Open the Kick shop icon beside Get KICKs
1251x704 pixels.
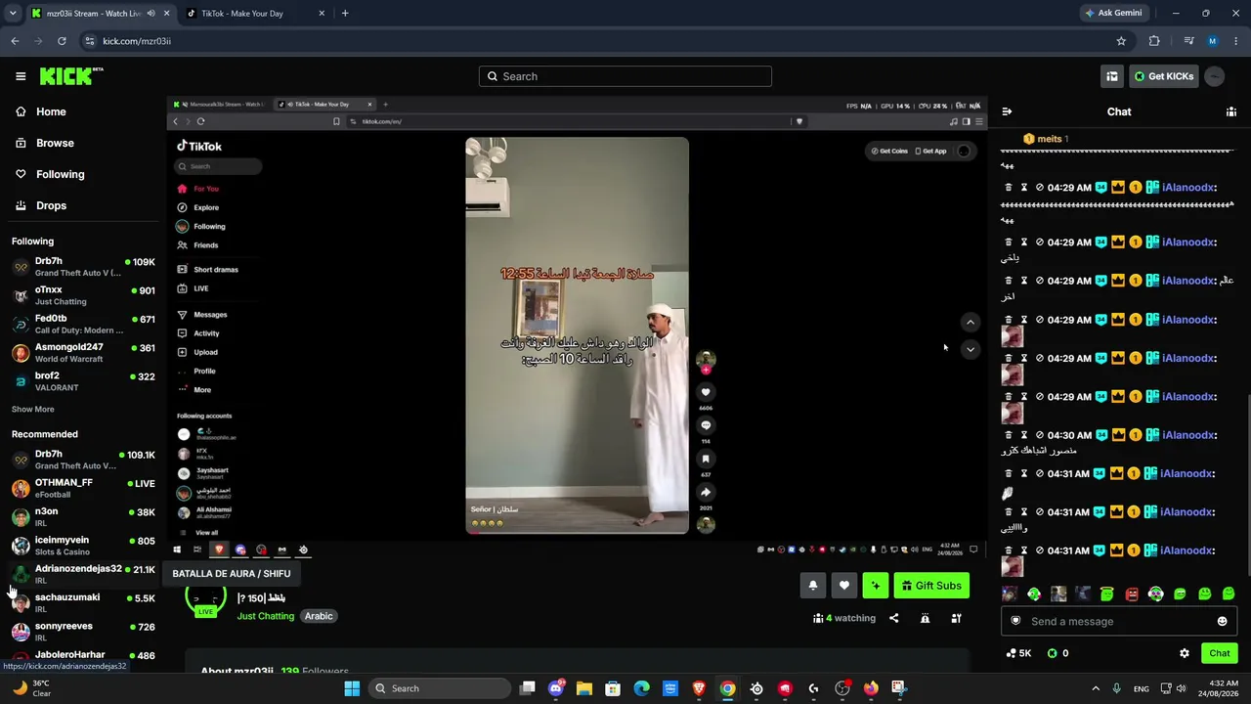click(1111, 76)
